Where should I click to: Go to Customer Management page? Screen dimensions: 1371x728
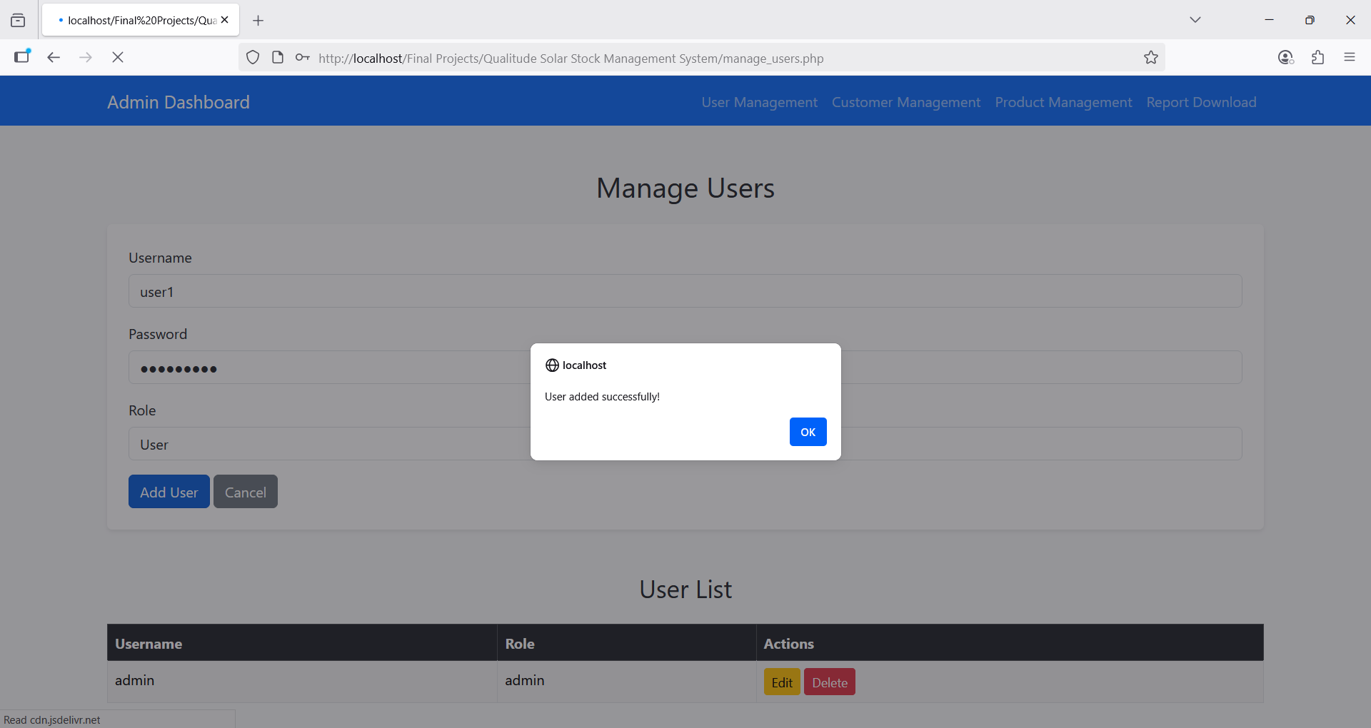coord(905,102)
